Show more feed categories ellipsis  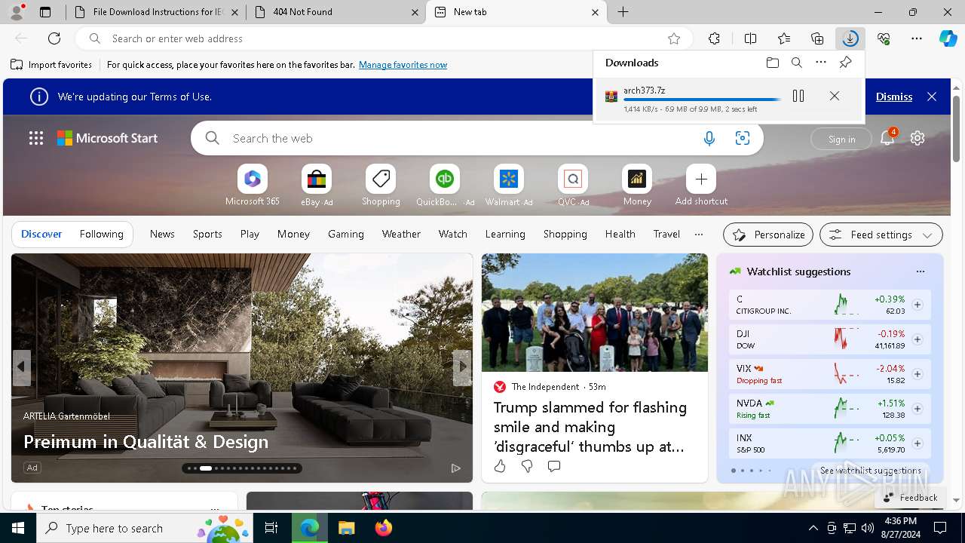(x=699, y=234)
